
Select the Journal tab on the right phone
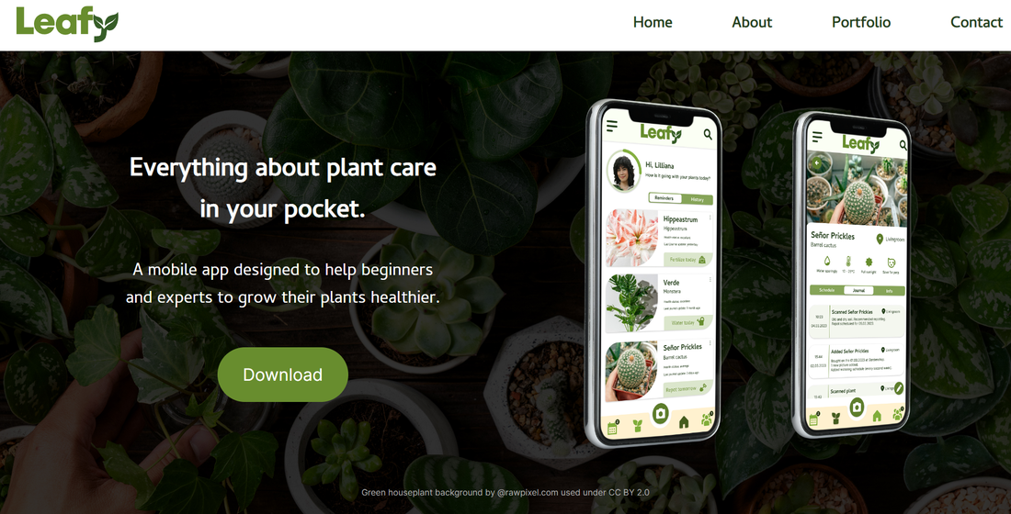click(858, 290)
